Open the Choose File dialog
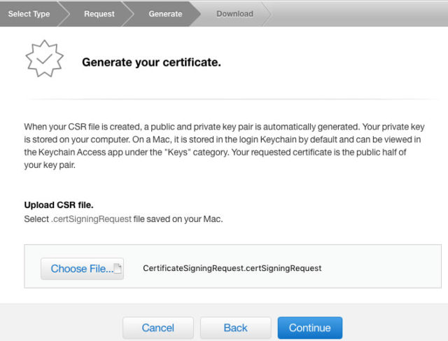The width and height of the screenshot is (448, 341). [83, 269]
